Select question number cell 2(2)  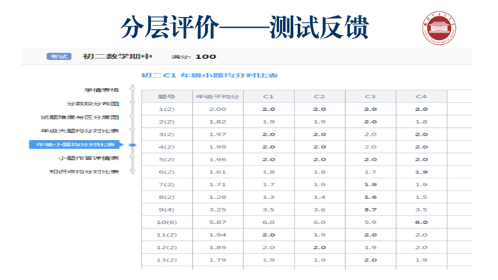[x=166, y=122]
